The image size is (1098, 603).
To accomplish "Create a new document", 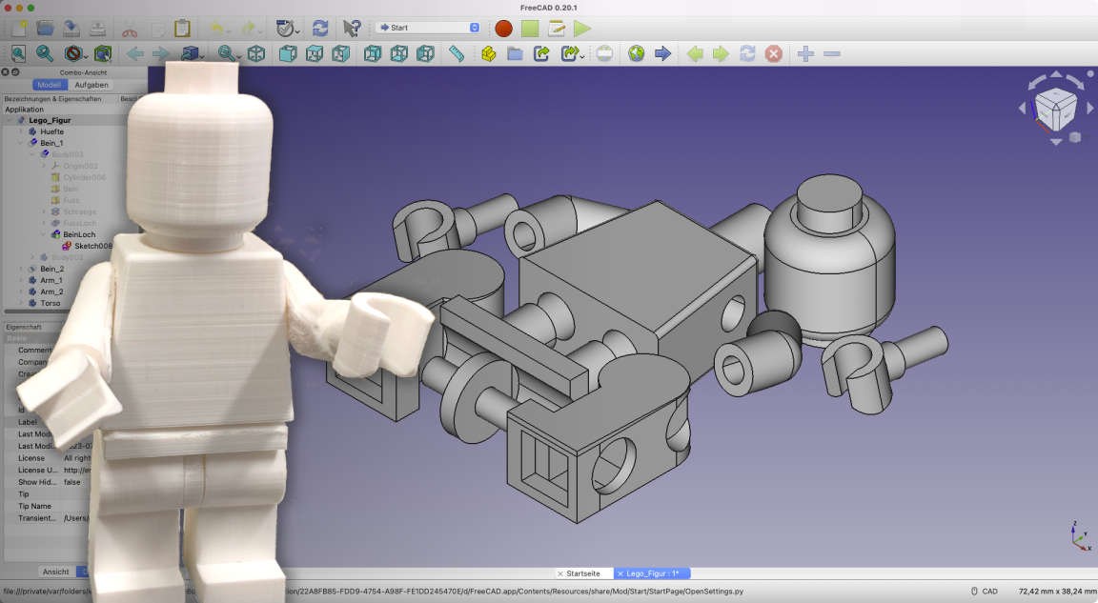I will [19, 28].
